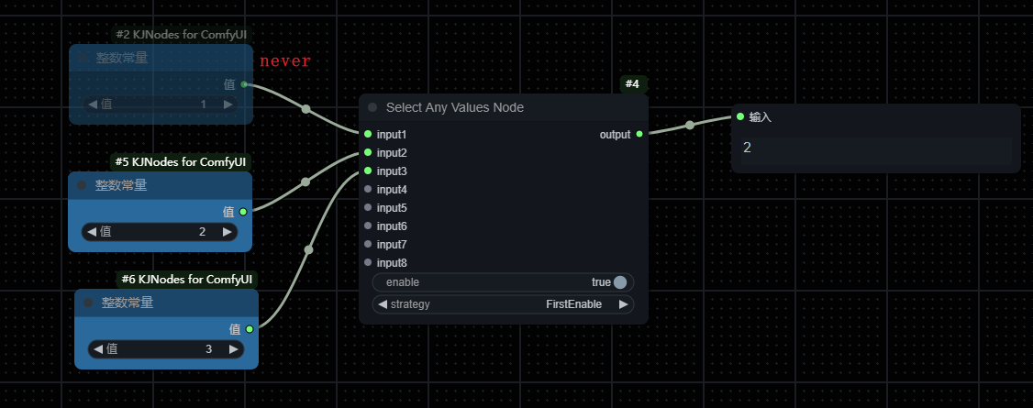Click the 值 field showing 1 on node #2
This screenshot has height=408, width=1033.
click(161, 104)
